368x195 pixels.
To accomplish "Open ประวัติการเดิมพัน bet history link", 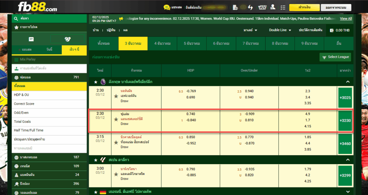I will pos(310,30).
